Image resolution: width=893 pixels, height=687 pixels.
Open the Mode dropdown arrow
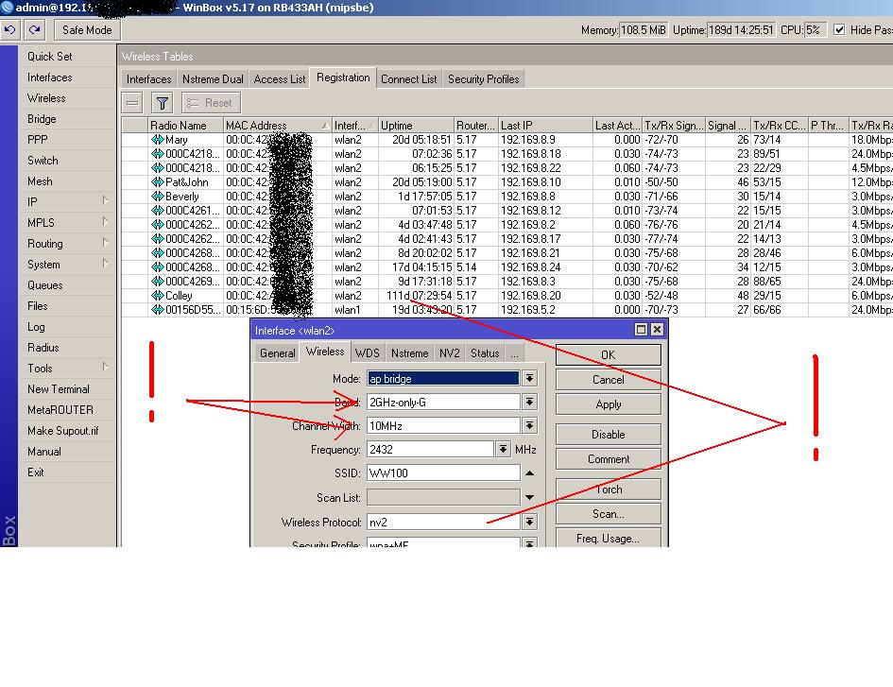[x=529, y=378]
